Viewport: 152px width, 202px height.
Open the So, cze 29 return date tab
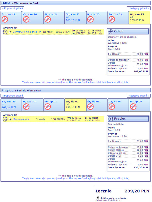(11, 105)
